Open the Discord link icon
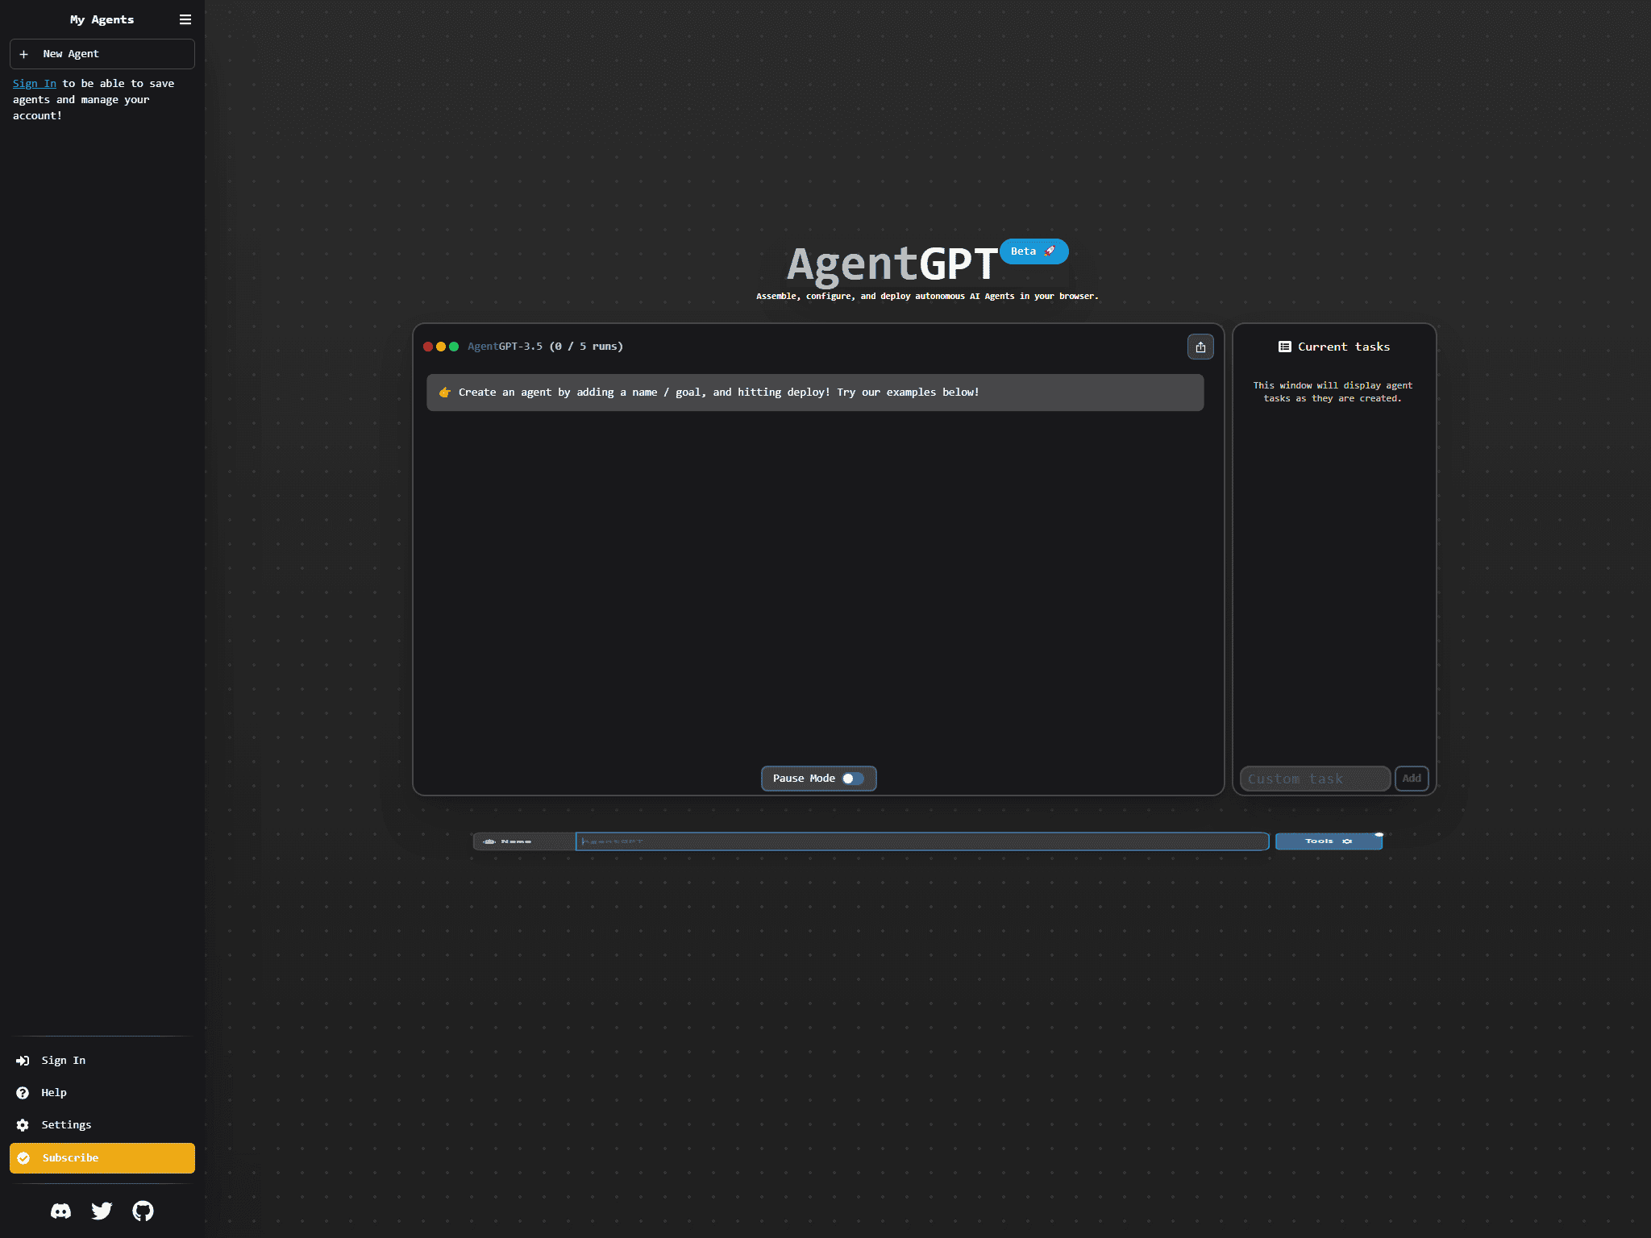This screenshot has height=1238, width=1651. [x=60, y=1211]
